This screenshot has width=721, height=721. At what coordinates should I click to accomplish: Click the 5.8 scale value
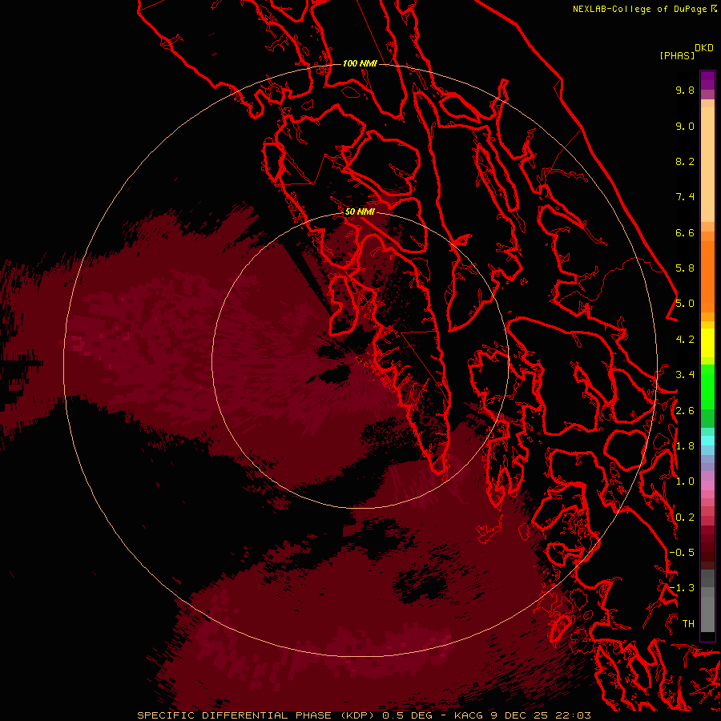point(685,268)
